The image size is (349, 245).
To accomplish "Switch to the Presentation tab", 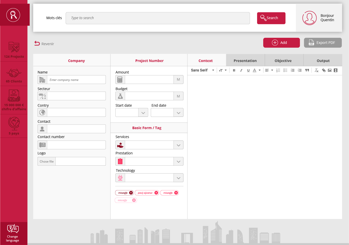I will coord(245,60).
